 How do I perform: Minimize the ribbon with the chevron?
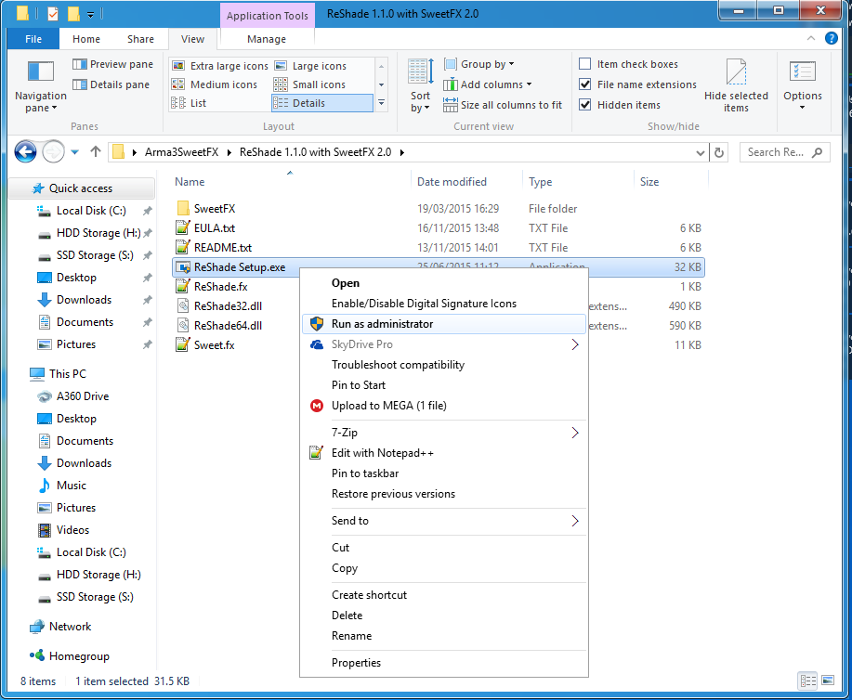(x=811, y=38)
